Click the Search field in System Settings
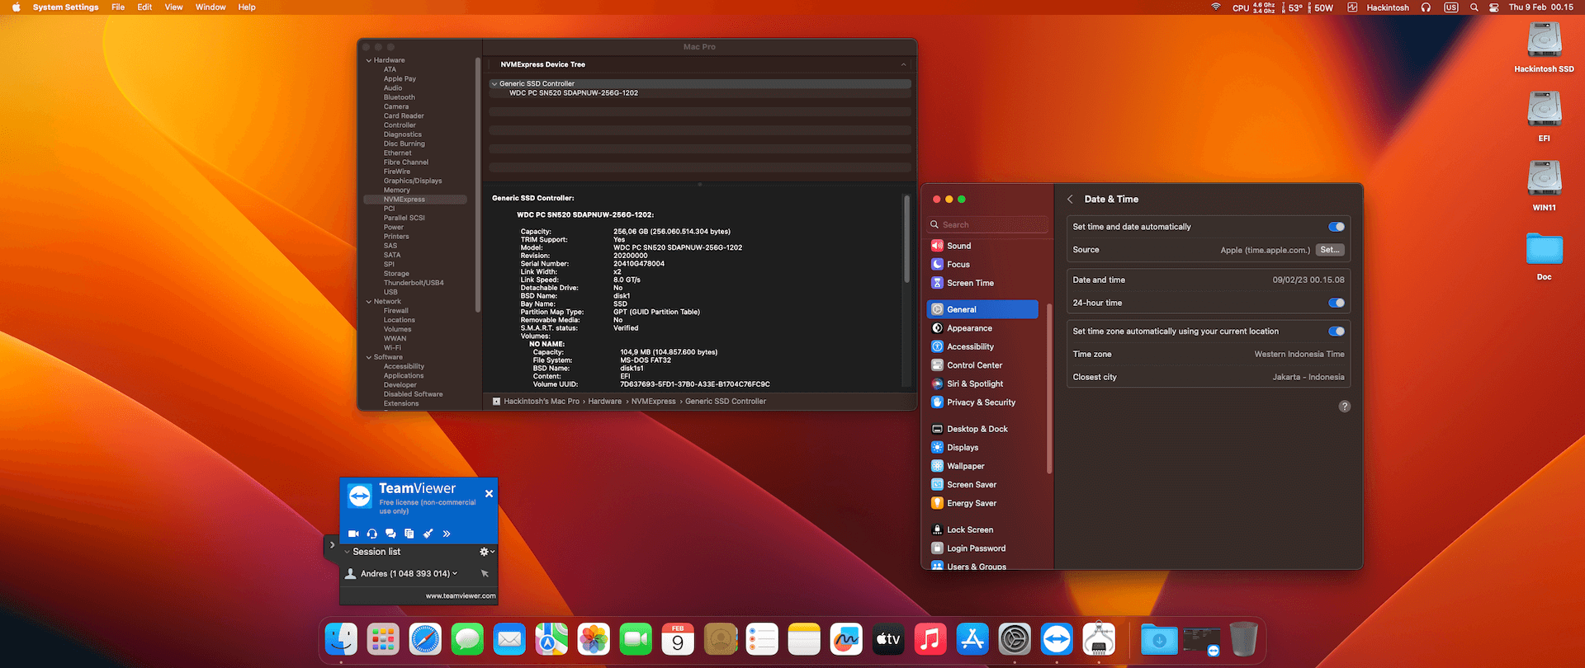Image resolution: width=1585 pixels, height=668 pixels. 988,224
